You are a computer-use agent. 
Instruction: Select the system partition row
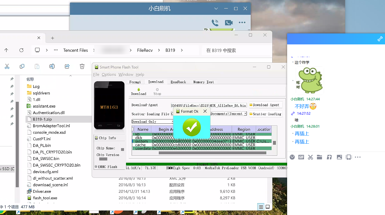coord(202,141)
